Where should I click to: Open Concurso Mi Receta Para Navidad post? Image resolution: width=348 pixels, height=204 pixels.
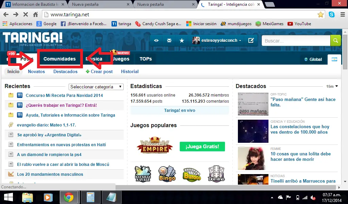click(64, 96)
